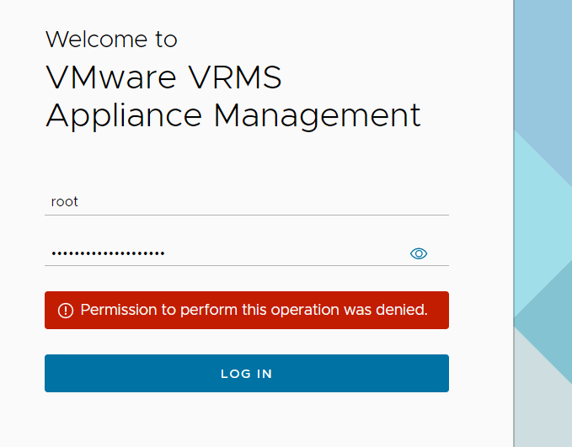Click blank area below the LOG IN button

[246, 421]
